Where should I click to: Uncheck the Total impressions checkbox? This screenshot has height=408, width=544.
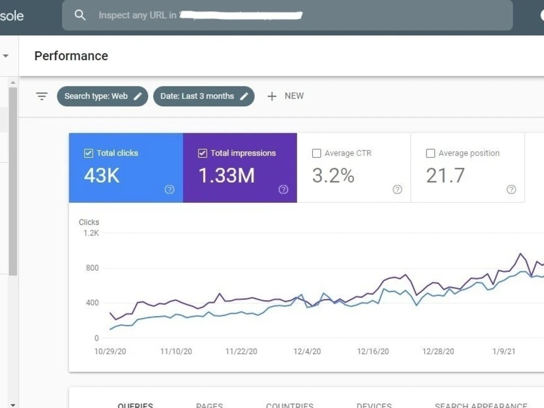pos(202,153)
